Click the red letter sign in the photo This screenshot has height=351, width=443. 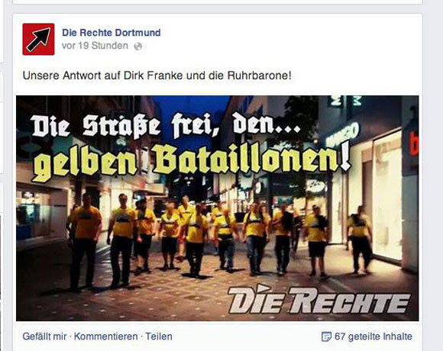tap(414, 145)
